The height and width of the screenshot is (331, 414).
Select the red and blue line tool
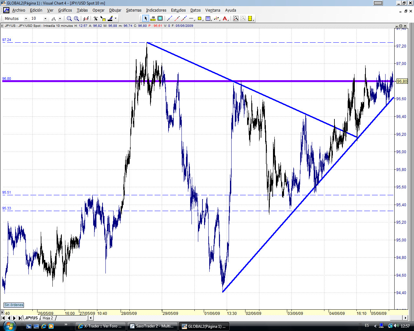point(184,19)
